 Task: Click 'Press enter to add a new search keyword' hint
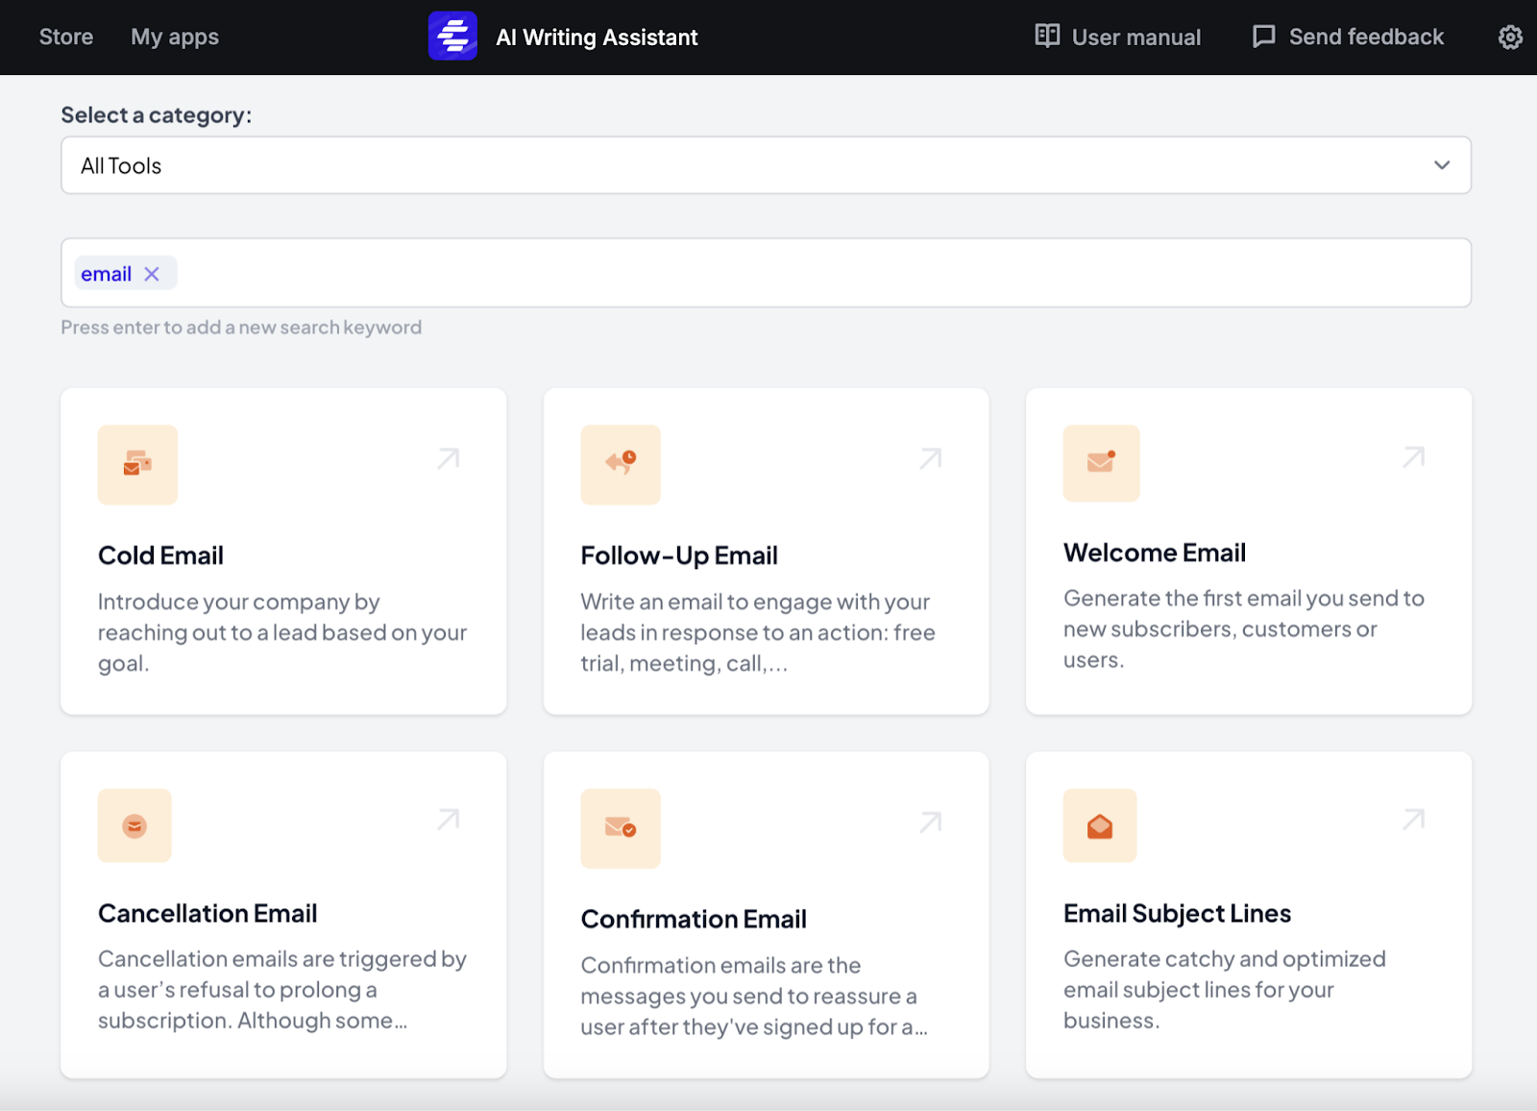coord(241,328)
